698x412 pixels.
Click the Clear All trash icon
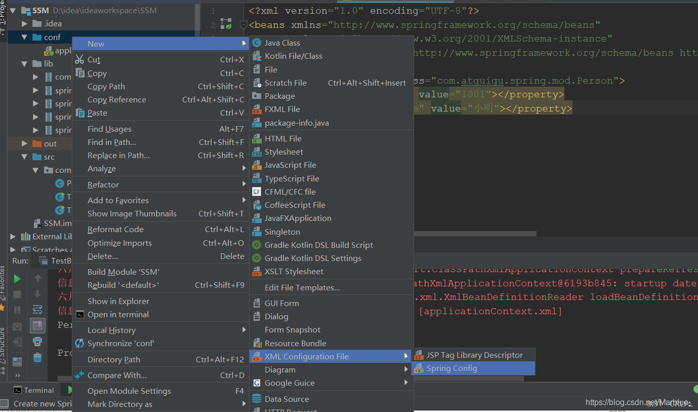pos(37,358)
